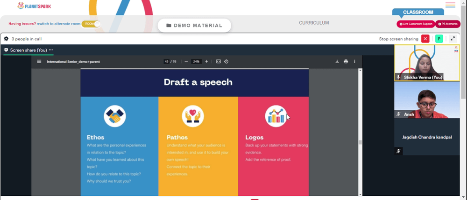Open the hamburger menu at top right

450,5
